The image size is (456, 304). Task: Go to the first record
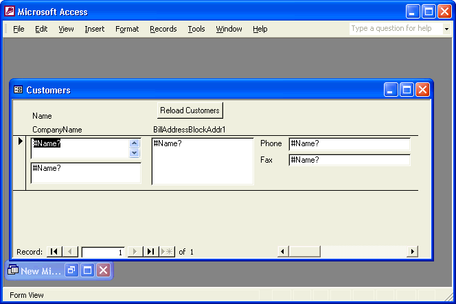tap(54, 251)
